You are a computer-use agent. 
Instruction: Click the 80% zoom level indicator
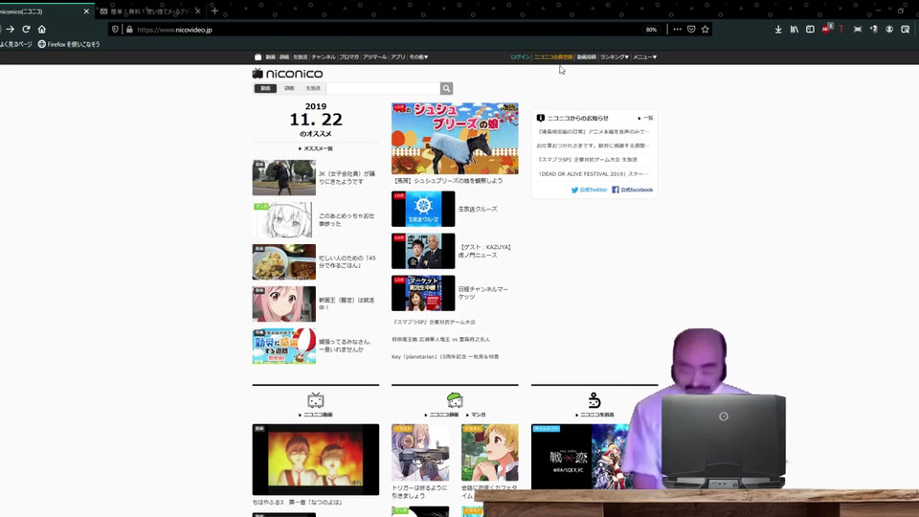click(651, 30)
